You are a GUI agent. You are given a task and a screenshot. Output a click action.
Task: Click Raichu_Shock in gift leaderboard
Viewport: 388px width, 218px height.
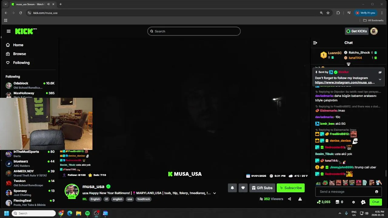tap(359, 53)
